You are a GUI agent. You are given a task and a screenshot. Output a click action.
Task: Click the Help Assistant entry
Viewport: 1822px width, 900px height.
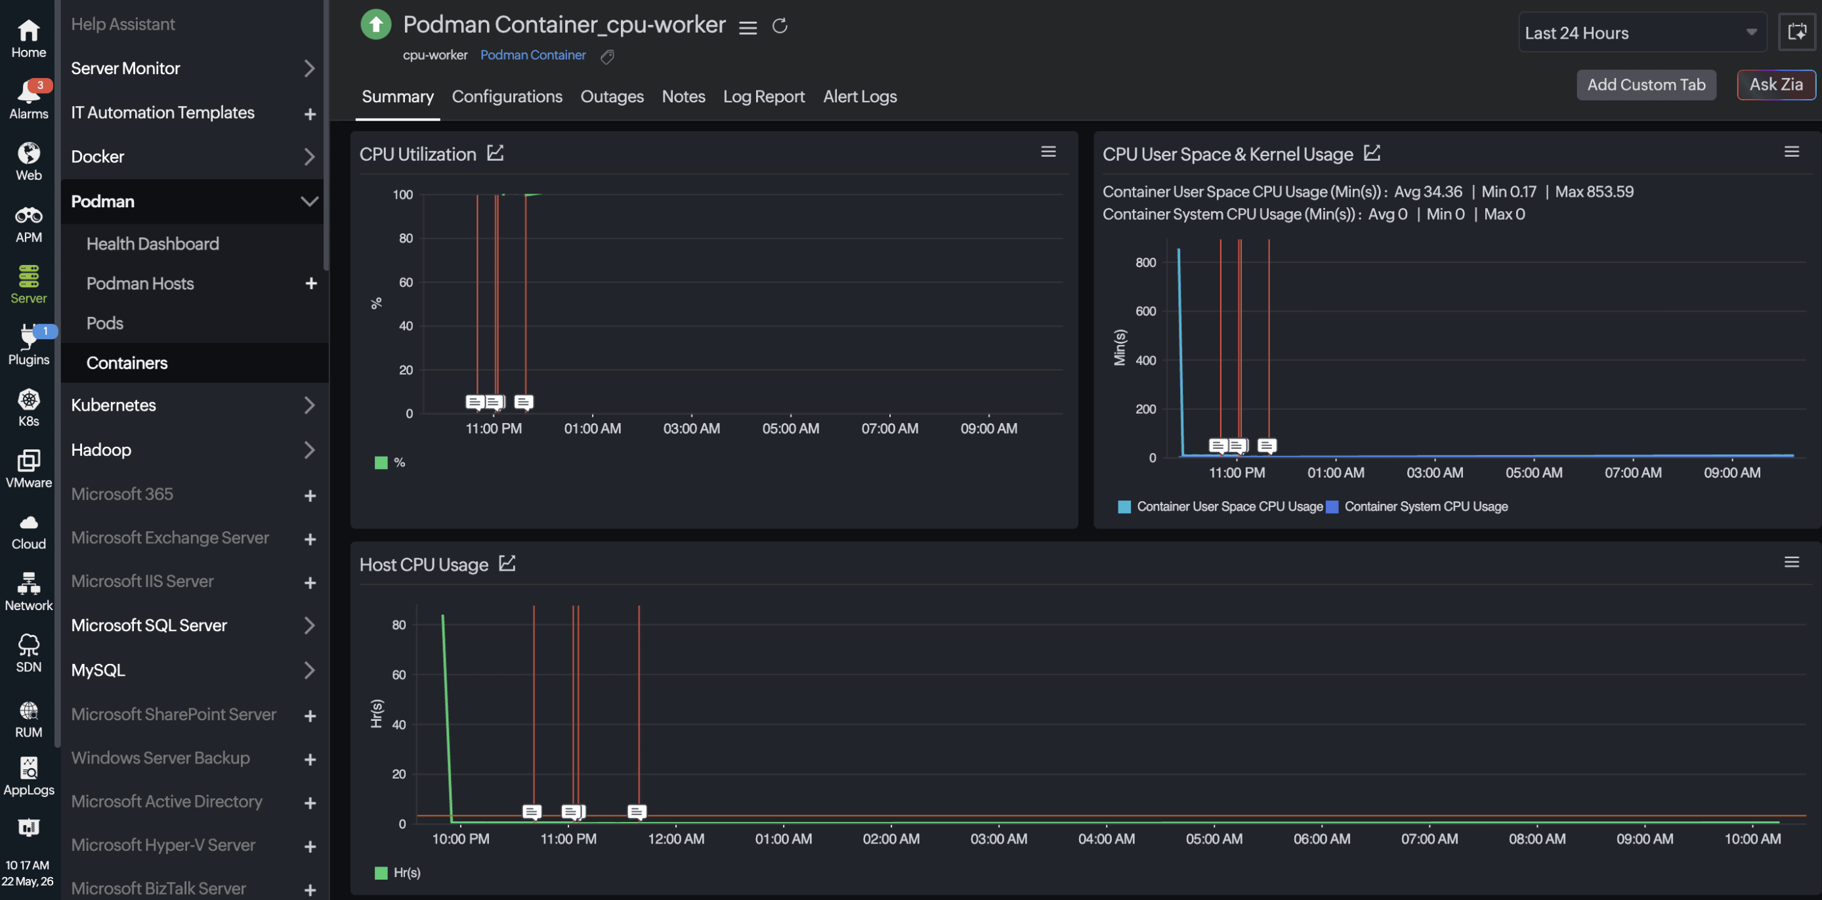click(x=122, y=24)
